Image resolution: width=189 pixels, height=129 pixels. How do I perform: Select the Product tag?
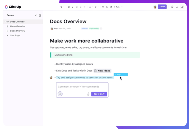click(85, 28)
